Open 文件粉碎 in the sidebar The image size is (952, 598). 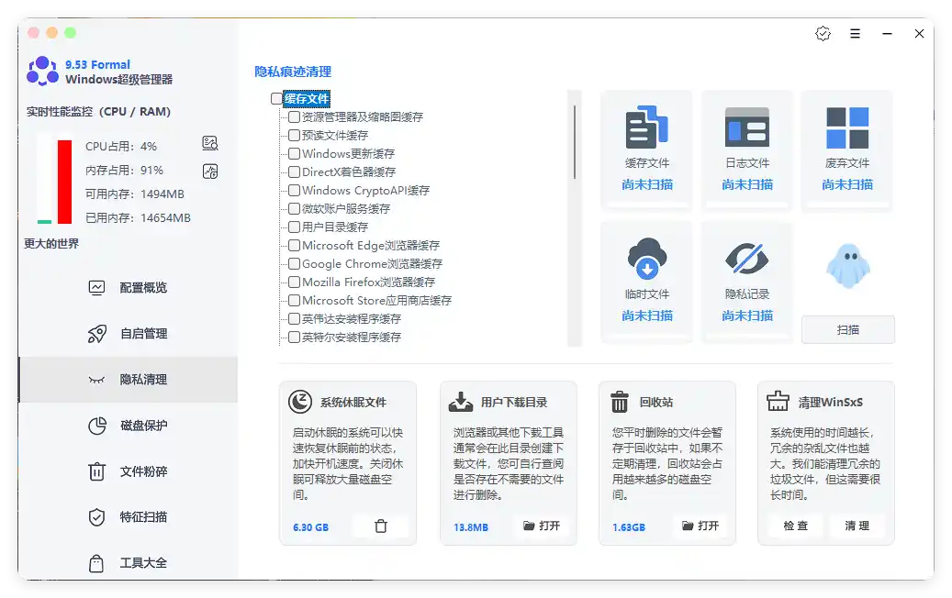[x=129, y=471]
